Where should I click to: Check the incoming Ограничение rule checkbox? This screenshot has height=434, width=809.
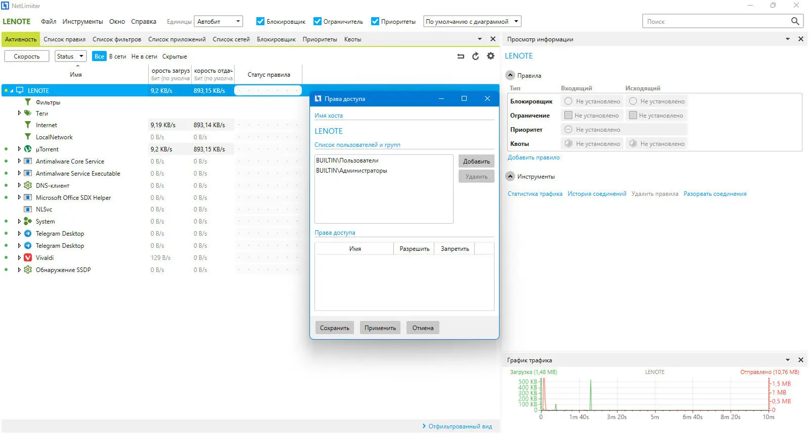coord(568,115)
